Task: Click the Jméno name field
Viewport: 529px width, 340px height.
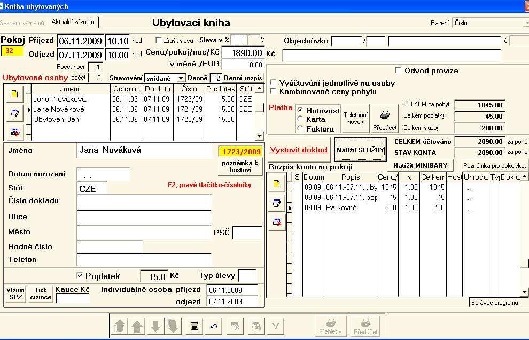Action: tap(144, 150)
